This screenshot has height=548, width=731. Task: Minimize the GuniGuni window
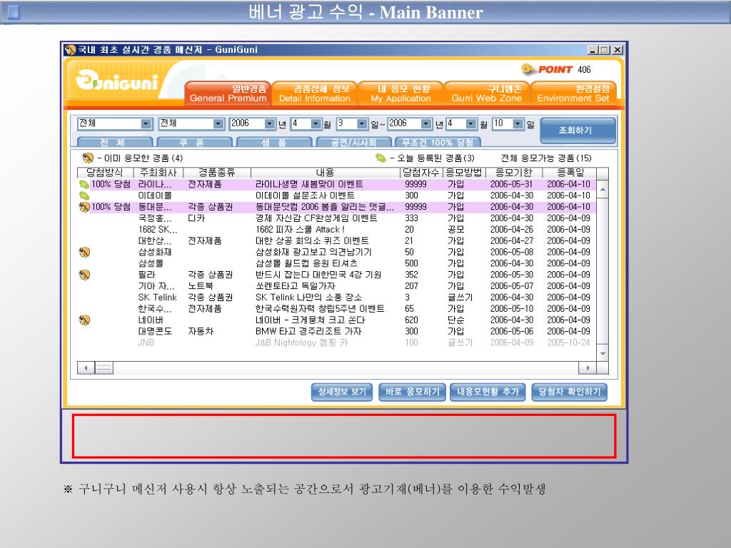click(593, 50)
